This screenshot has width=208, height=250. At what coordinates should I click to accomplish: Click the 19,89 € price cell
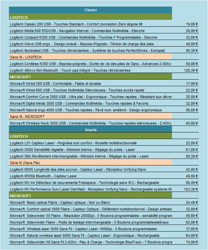192,24
